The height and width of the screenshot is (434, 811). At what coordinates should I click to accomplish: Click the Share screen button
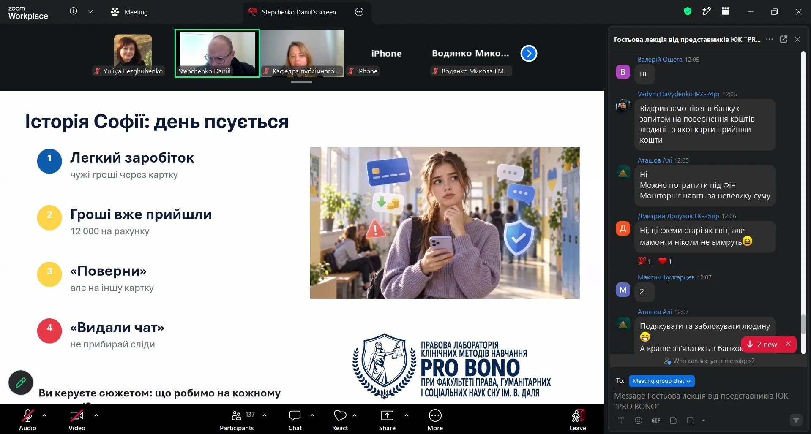pos(387,420)
